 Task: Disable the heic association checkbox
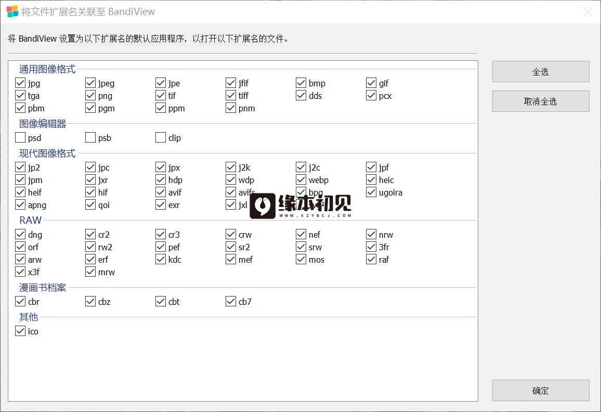[x=371, y=179]
